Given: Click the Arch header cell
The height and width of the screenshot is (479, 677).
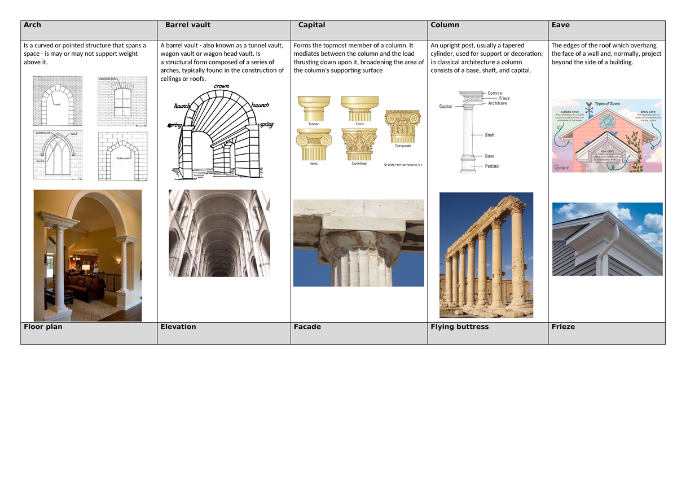Looking at the screenshot, I should click(89, 30).
